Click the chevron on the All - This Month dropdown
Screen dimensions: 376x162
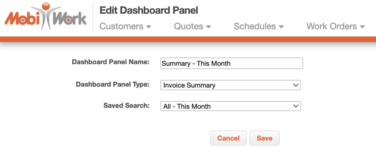point(296,106)
